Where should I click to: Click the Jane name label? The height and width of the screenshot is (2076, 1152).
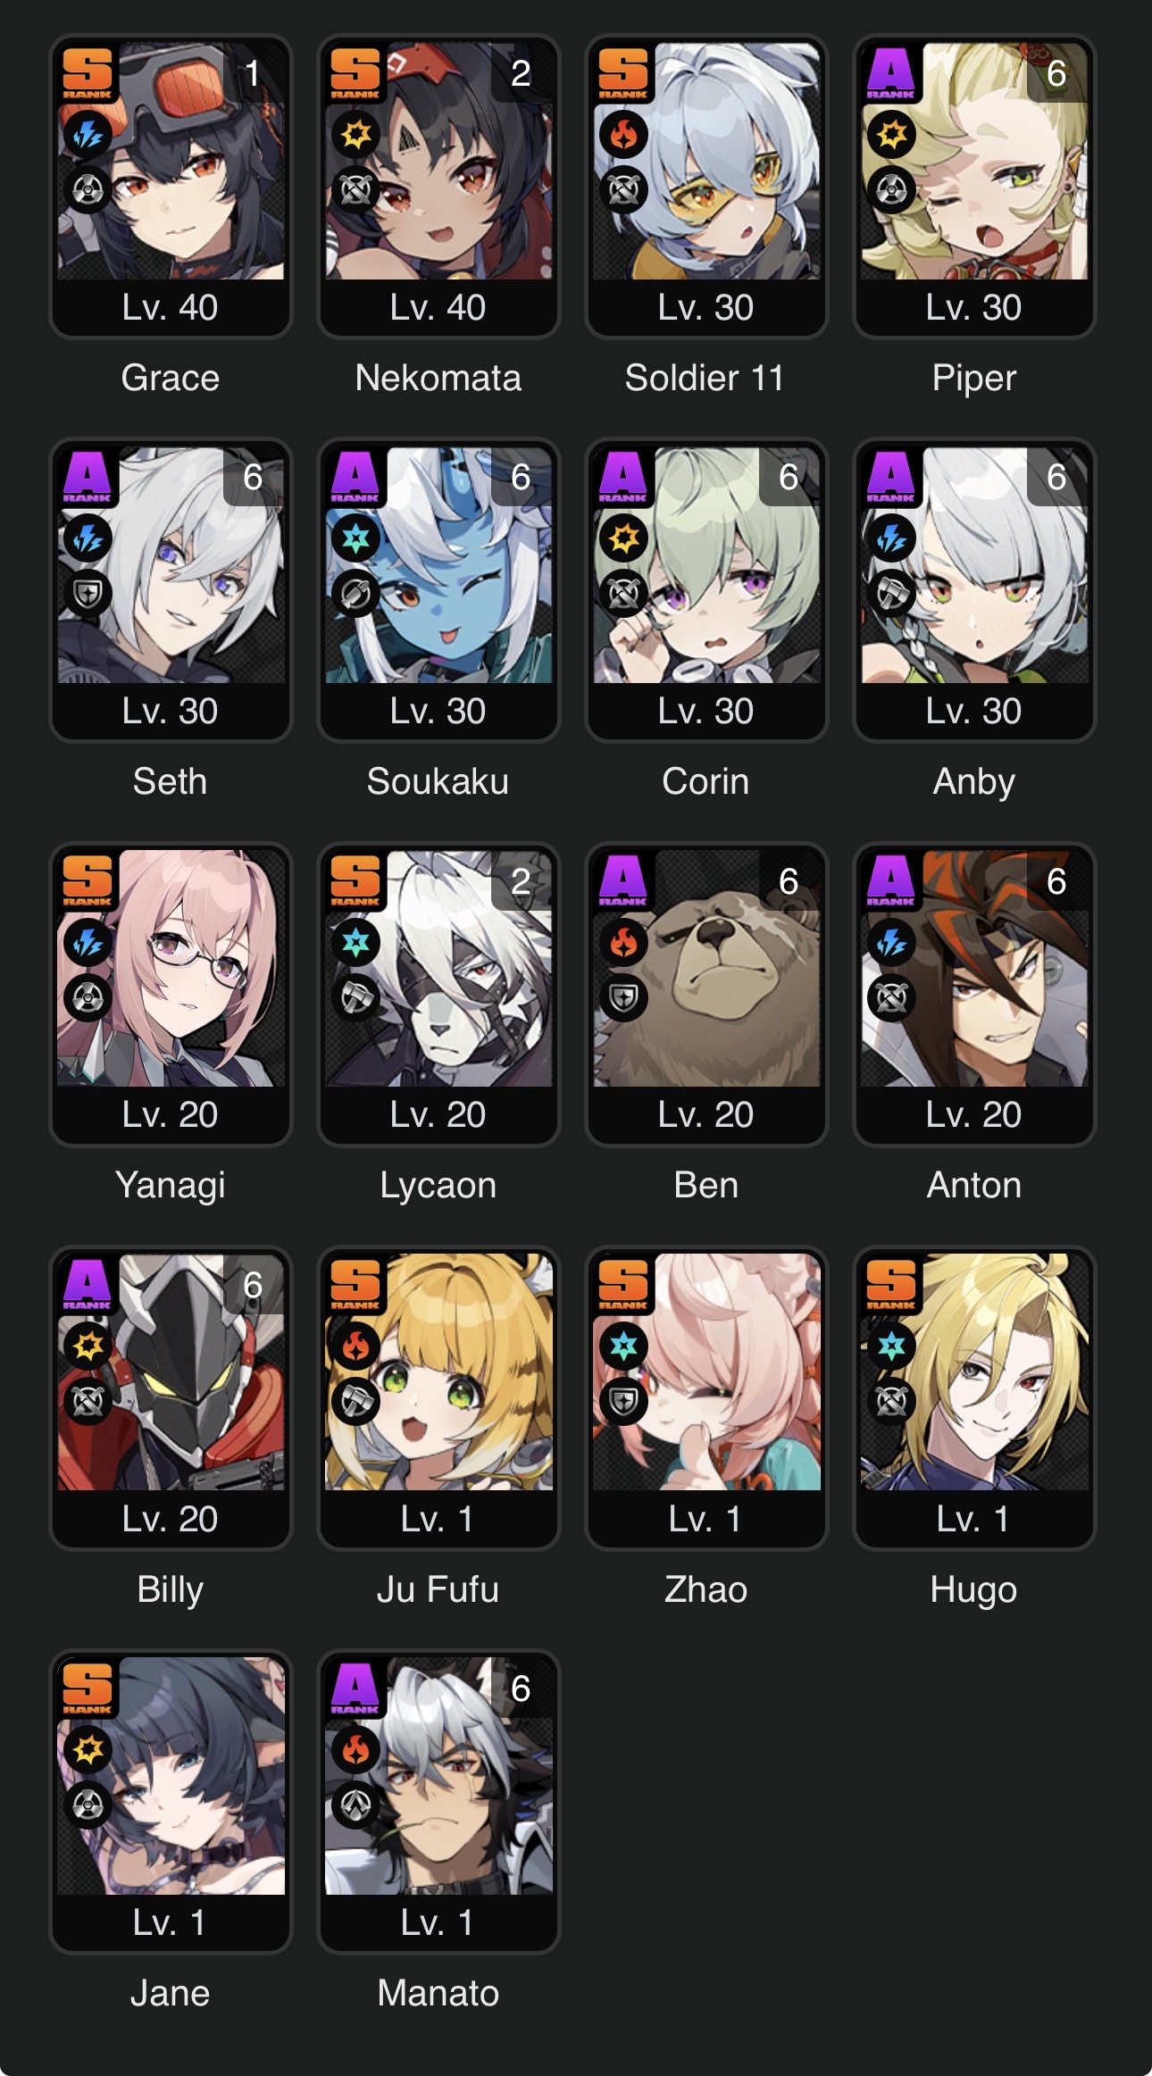click(171, 1993)
